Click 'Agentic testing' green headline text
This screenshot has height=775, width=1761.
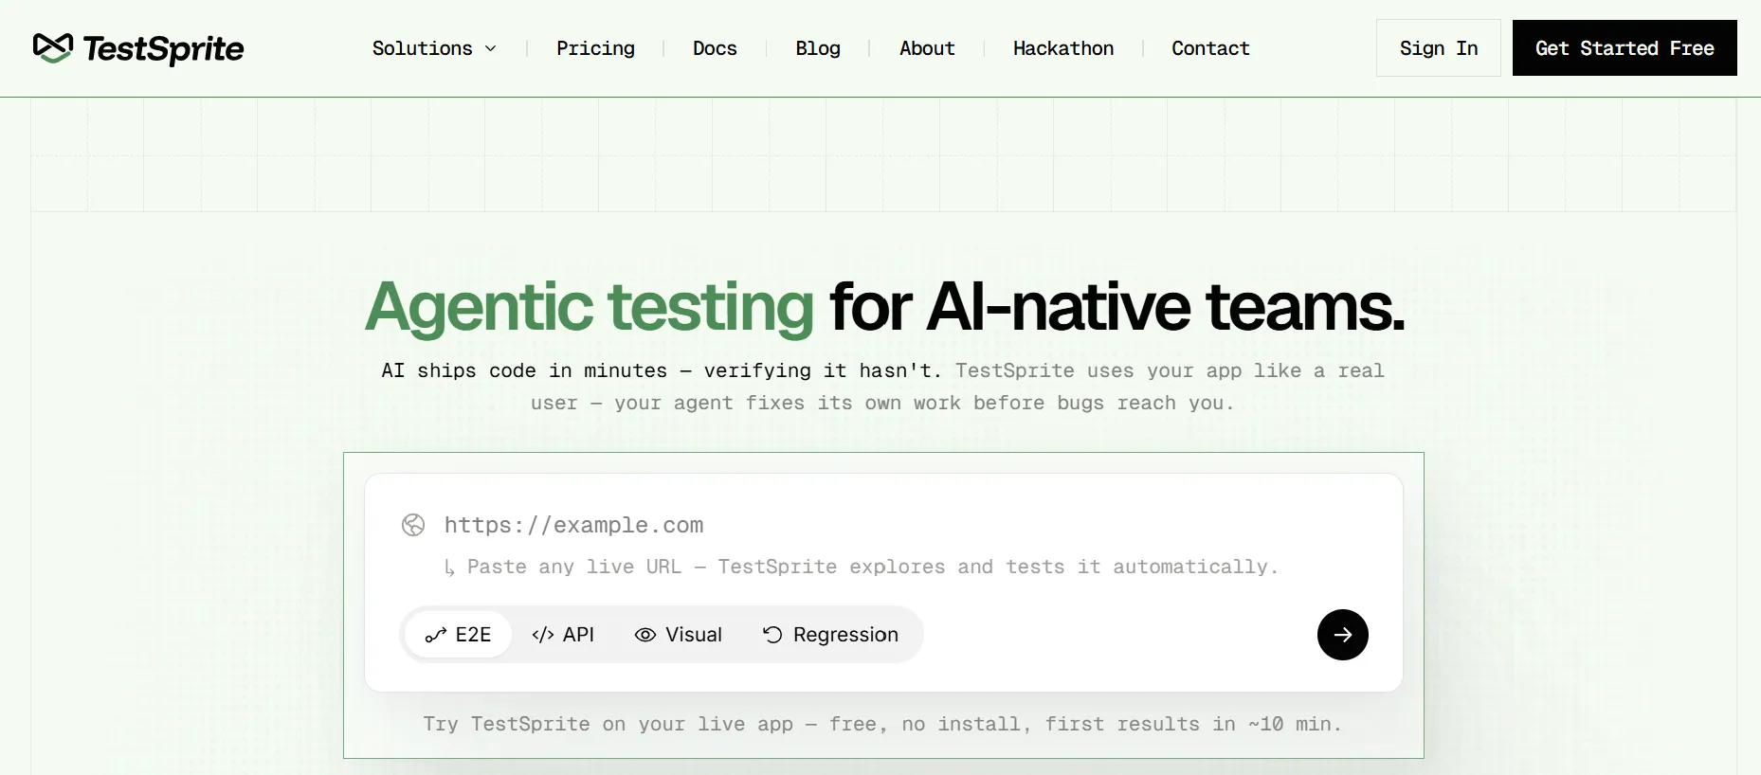[590, 308]
